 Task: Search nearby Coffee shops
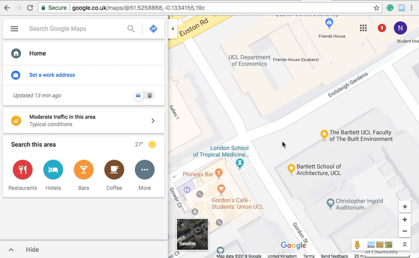114,170
